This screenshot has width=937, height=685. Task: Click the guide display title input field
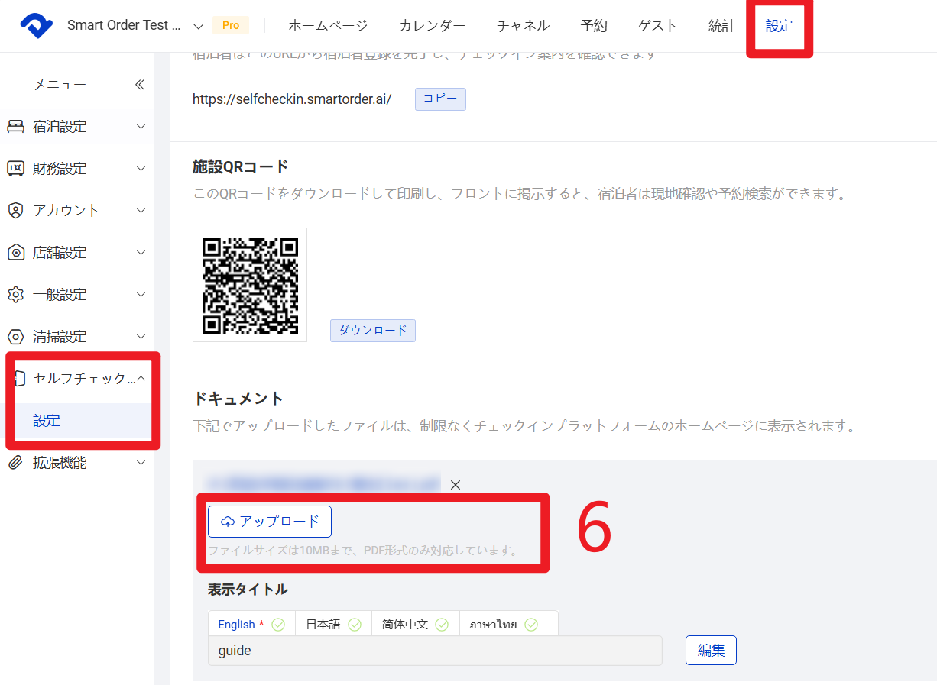pyautogui.click(x=434, y=651)
